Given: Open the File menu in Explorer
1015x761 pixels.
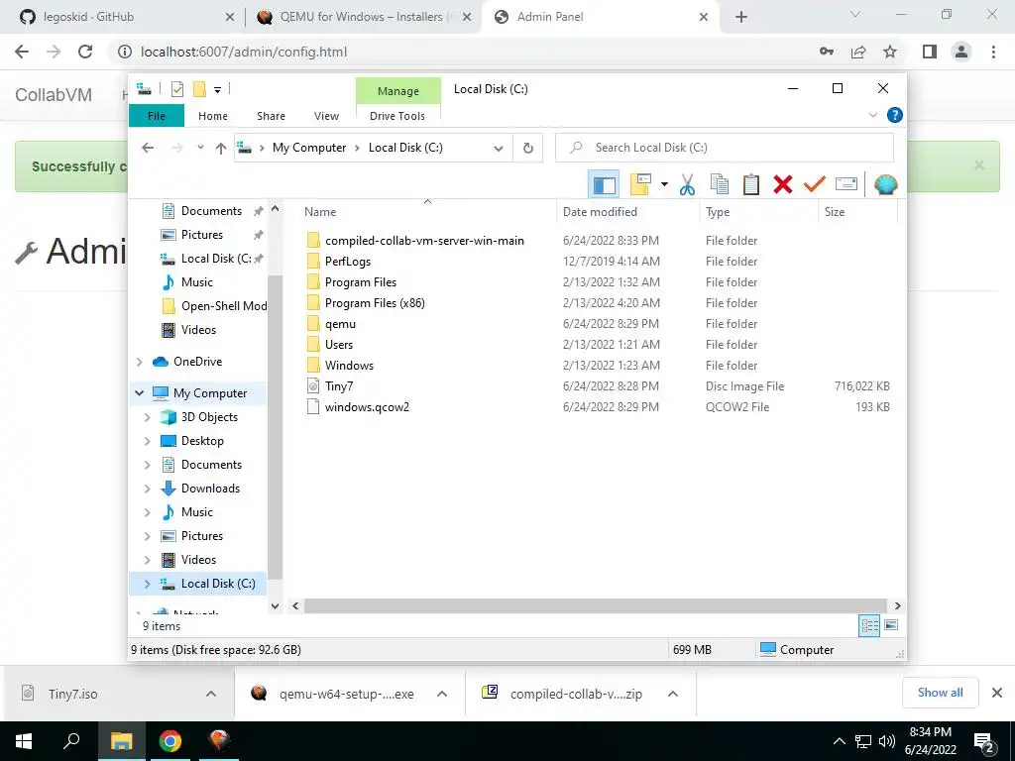Looking at the screenshot, I should tap(157, 116).
